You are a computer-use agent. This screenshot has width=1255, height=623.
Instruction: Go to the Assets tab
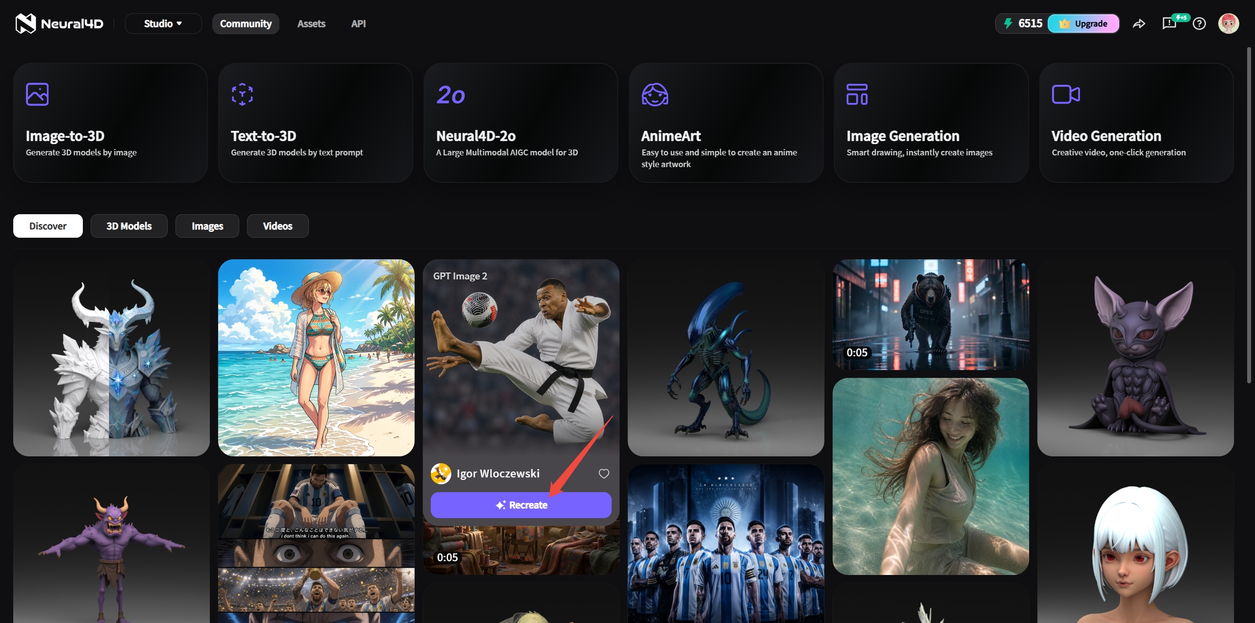[x=311, y=24]
